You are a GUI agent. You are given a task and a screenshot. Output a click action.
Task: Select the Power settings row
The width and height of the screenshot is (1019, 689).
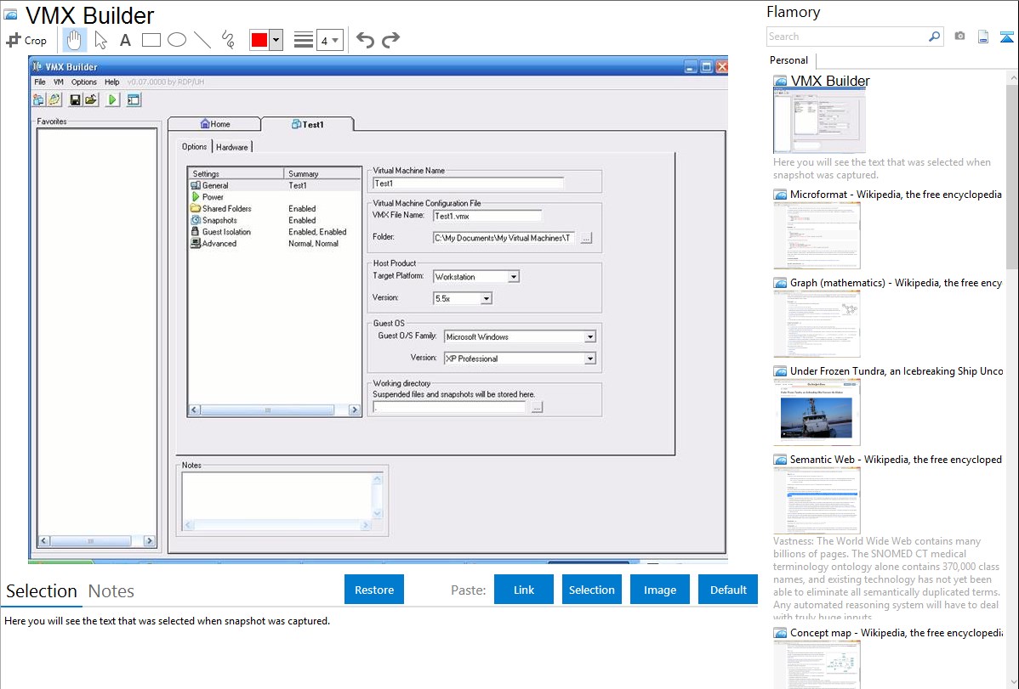pyautogui.click(x=274, y=197)
